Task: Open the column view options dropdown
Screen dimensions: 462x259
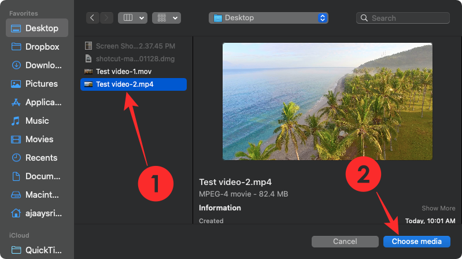Action: [132, 18]
